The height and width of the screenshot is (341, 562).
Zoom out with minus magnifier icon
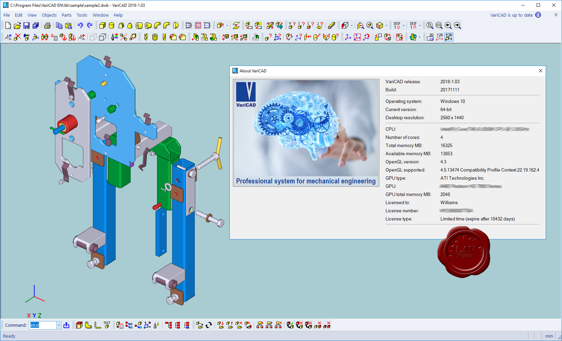[x=439, y=25]
